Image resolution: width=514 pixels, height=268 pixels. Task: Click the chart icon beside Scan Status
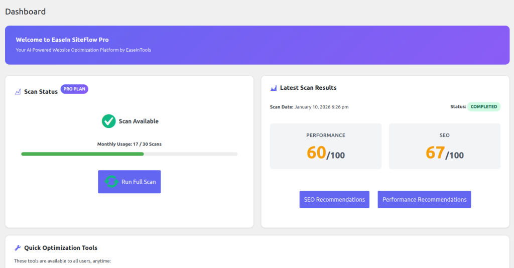click(18, 92)
